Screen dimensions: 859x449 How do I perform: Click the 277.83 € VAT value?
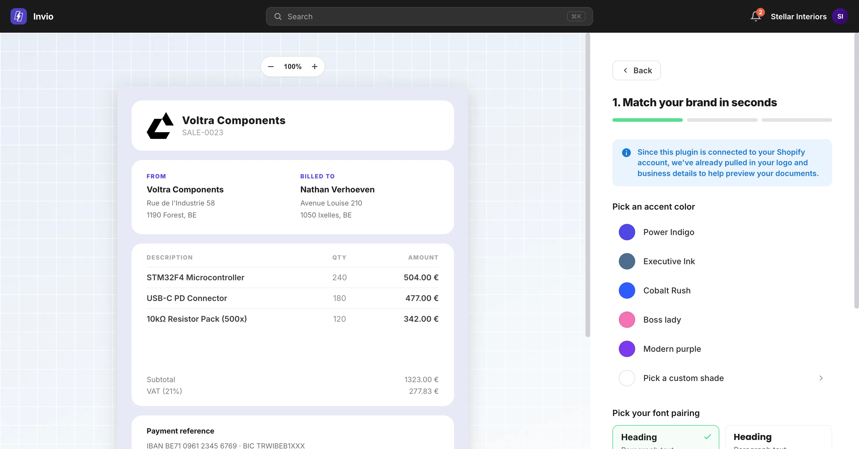point(424,391)
